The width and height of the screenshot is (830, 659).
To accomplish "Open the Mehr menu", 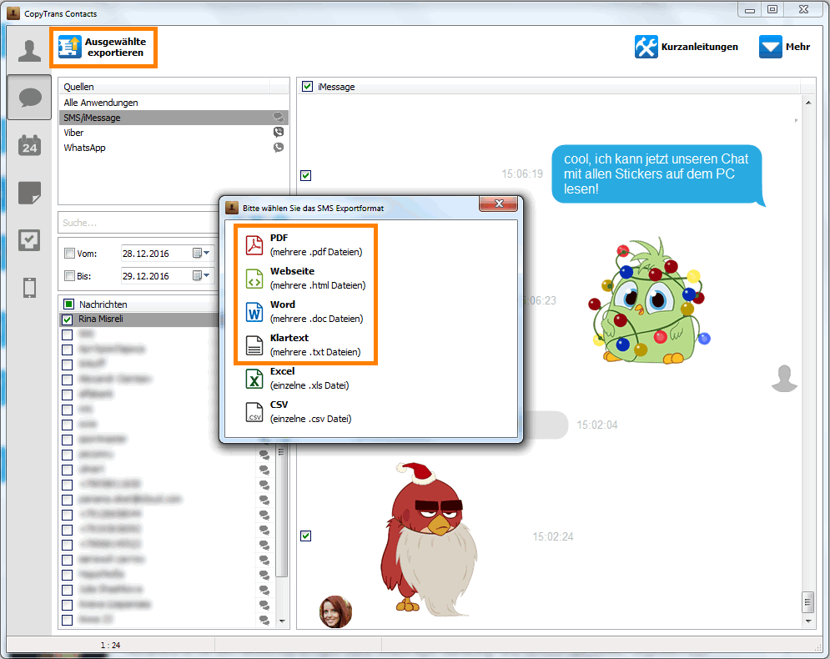I will tap(784, 47).
